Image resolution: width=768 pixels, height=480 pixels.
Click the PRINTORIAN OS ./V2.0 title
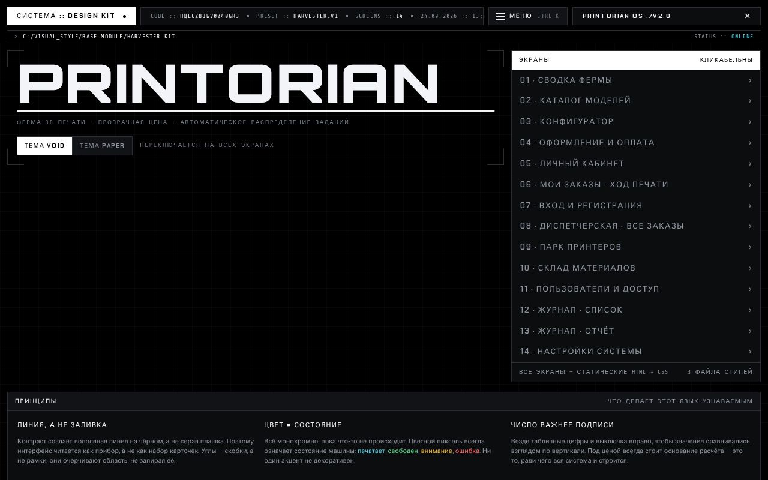[x=626, y=16]
